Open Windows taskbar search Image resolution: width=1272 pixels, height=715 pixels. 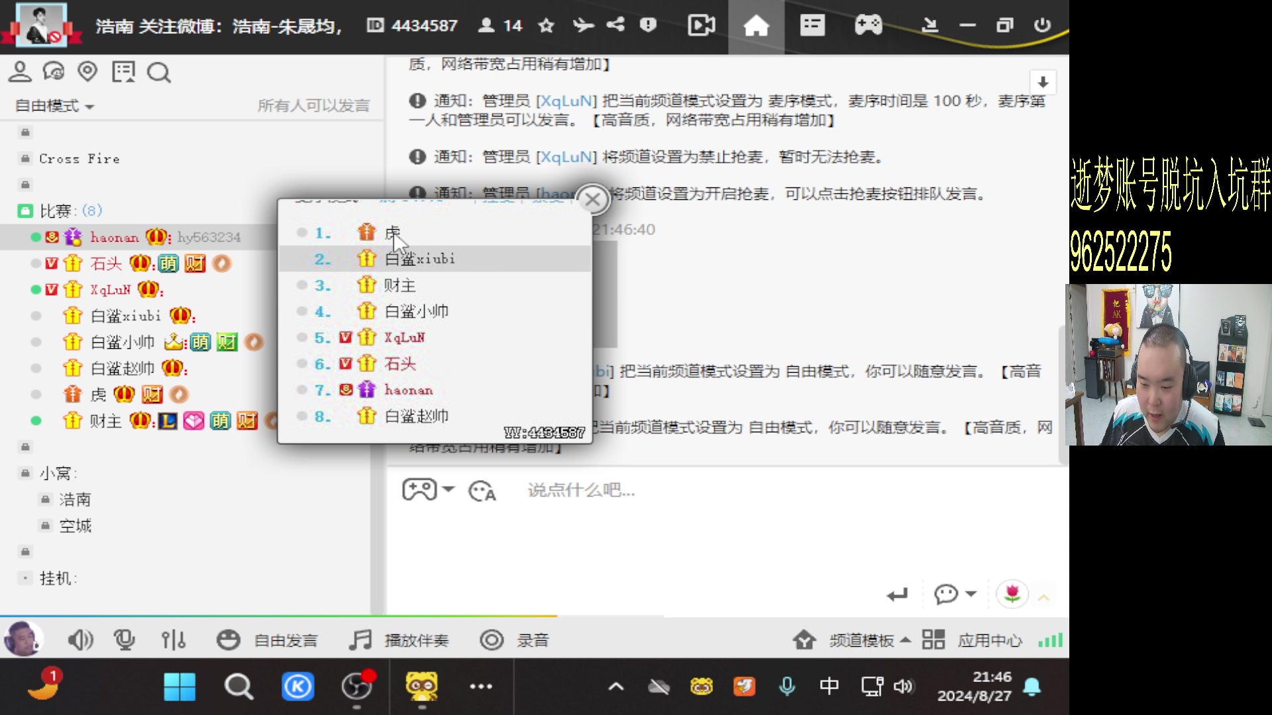point(238,687)
